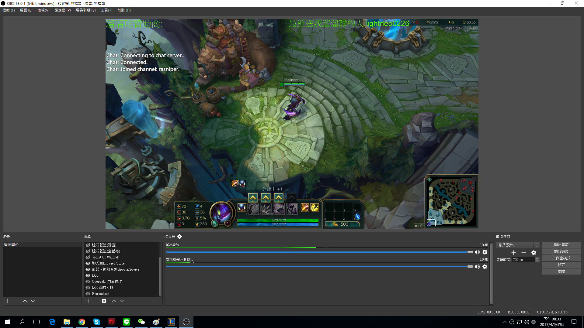Add a new source with plus icon
Screen dimensions: 584x328
click(x=88, y=301)
